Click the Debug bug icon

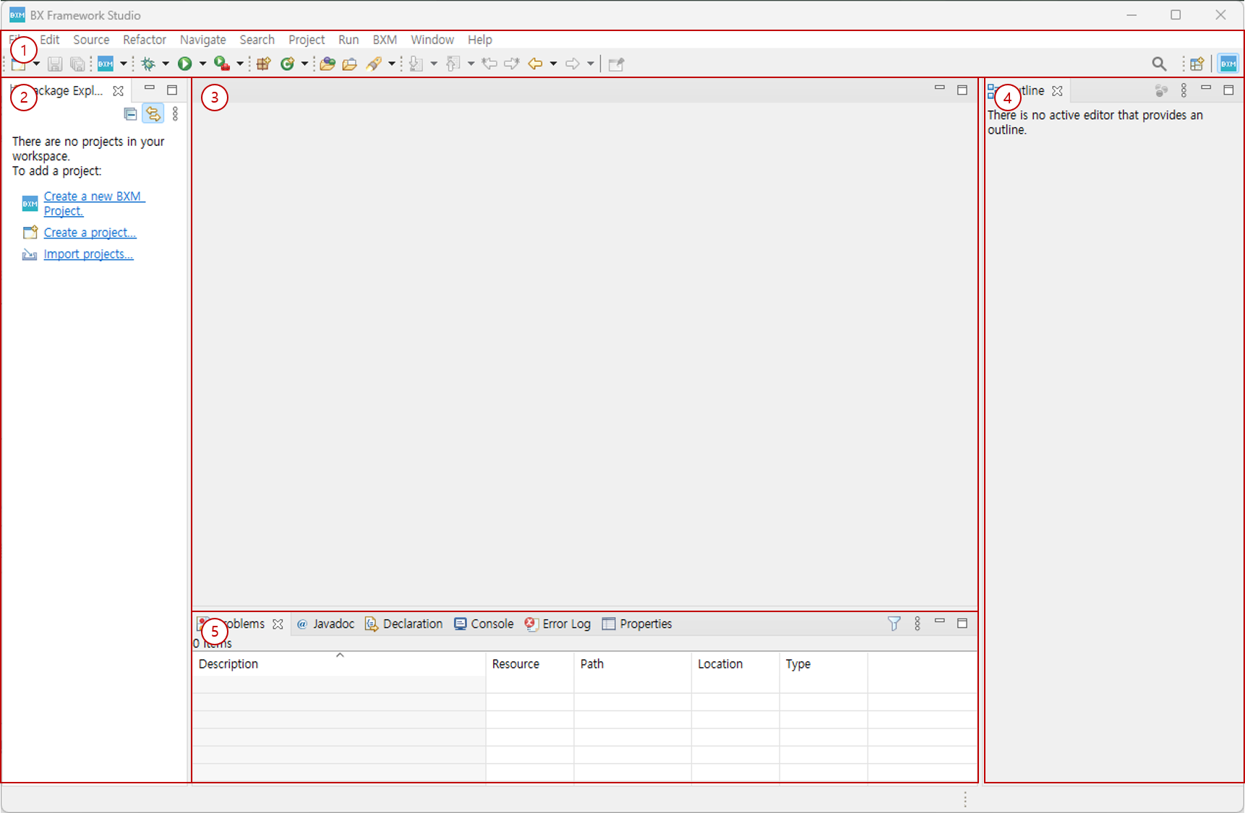point(148,64)
